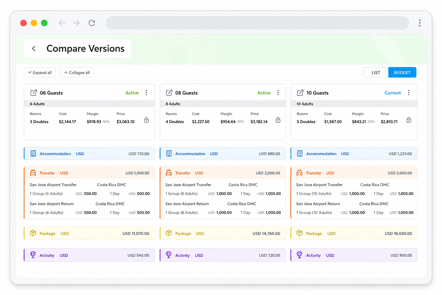Collapse all sections

77,73
